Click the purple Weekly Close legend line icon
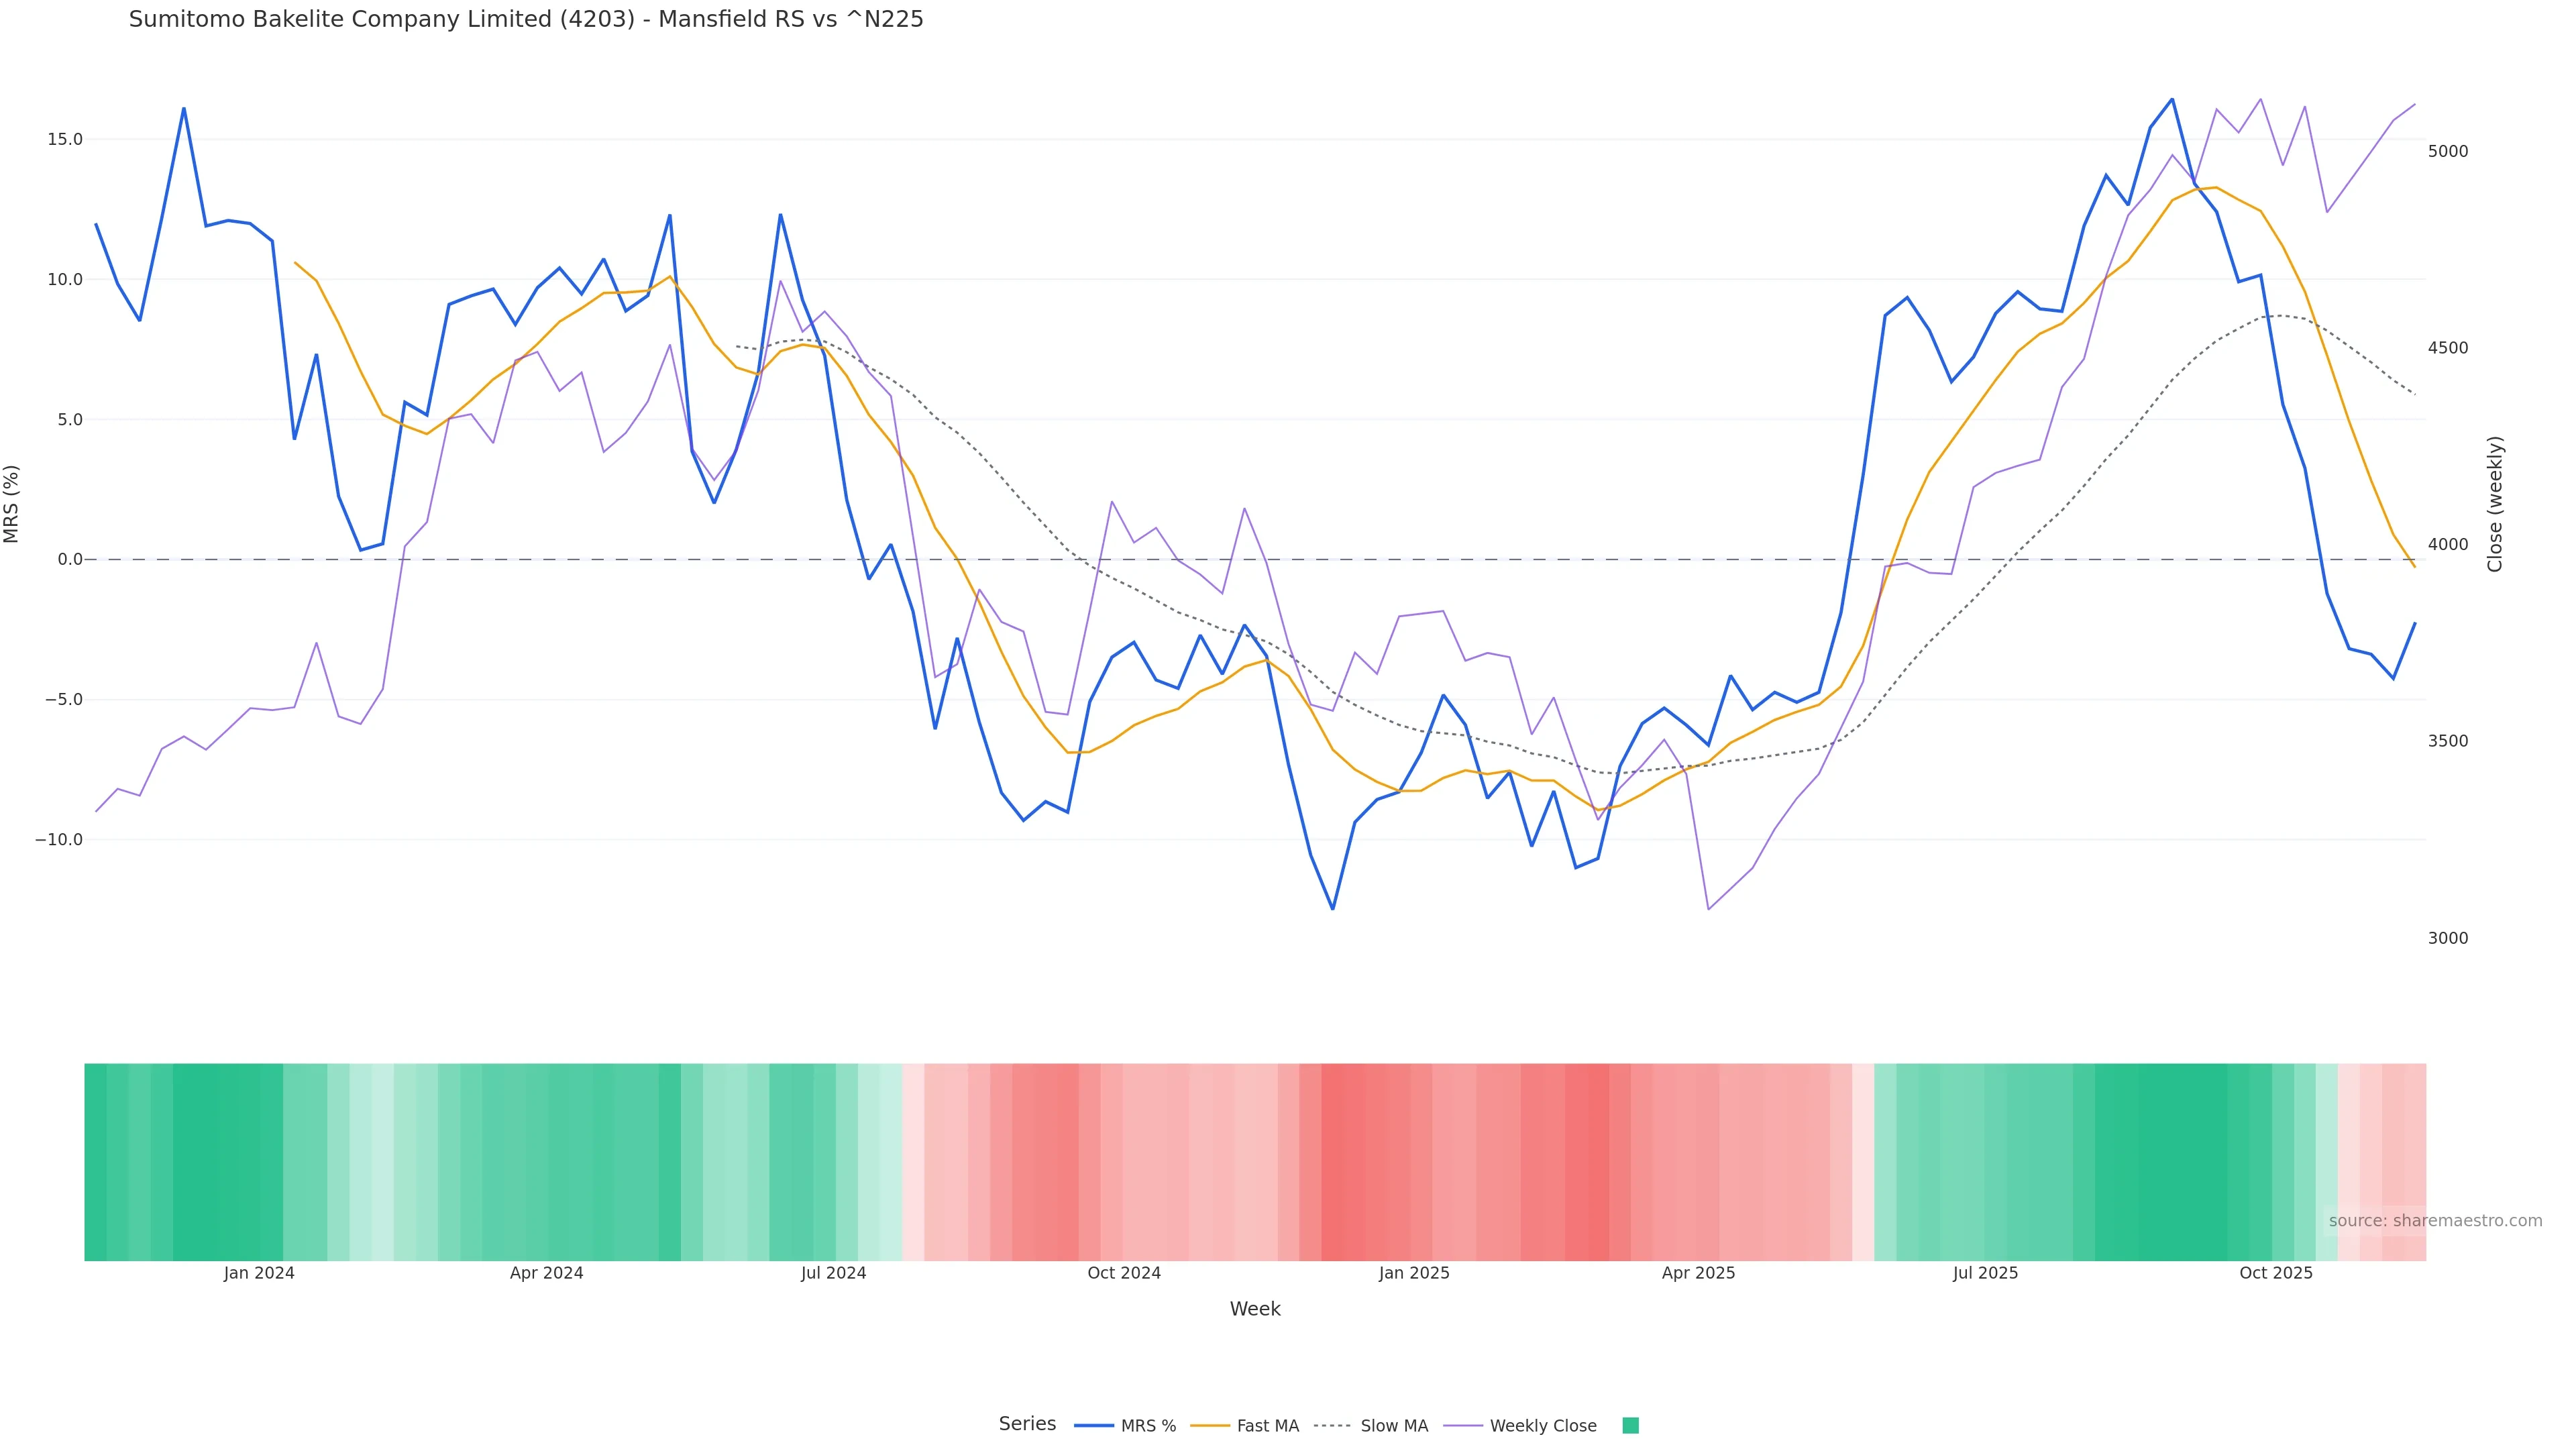This screenshot has width=2576, height=1449. pos(1463,1426)
